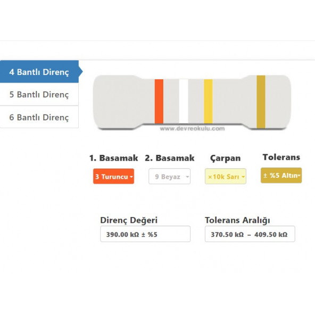Click the white band on resistor
Image resolution: width=315 pixels, height=315 pixels.
click(x=184, y=102)
